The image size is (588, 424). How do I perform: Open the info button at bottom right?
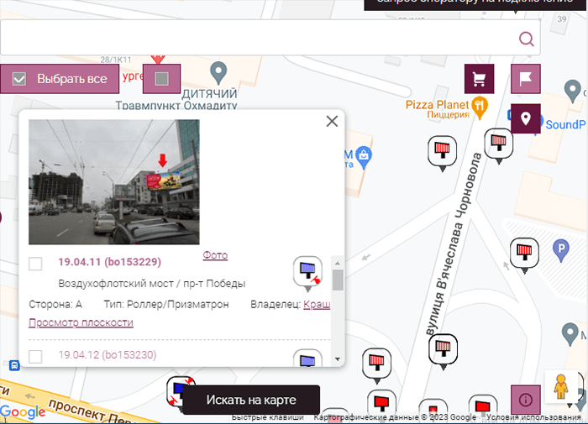[526, 400]
